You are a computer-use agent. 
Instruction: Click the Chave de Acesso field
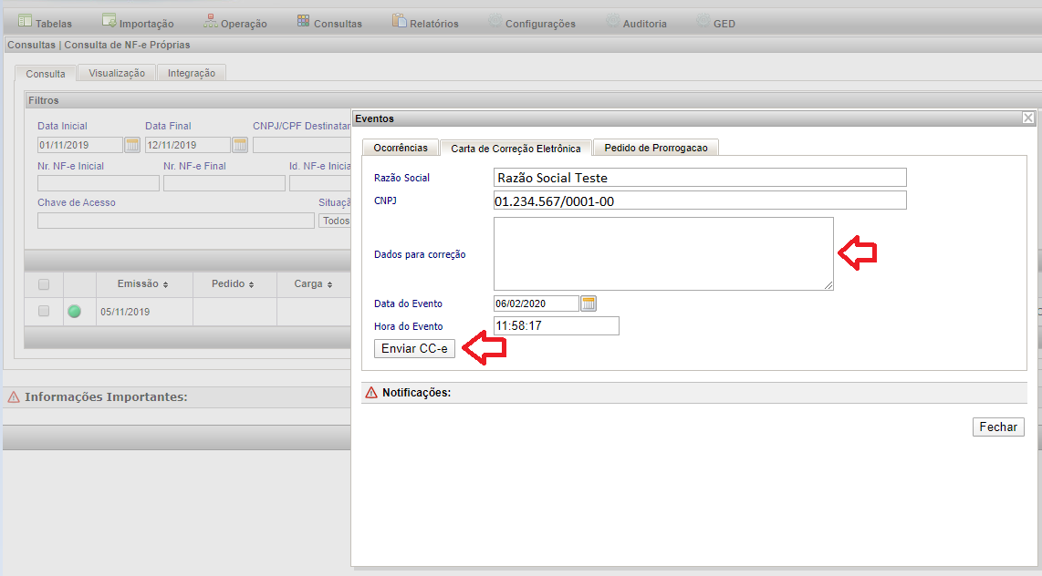click(176, 221)
